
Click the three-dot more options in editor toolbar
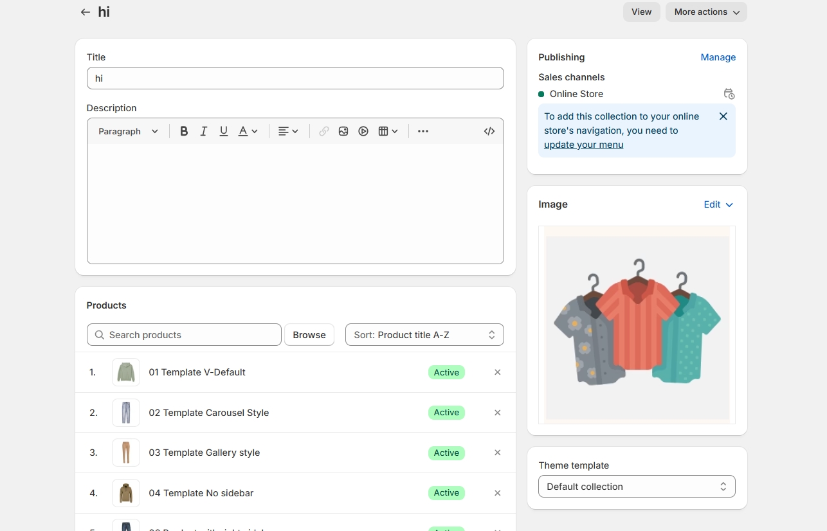423,131
